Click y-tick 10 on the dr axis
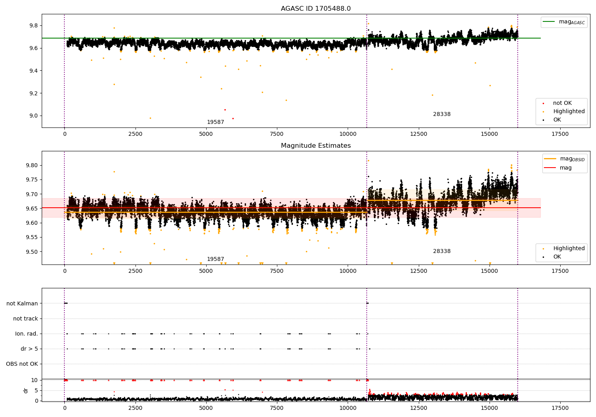Image resolution: width=596 pixels, height=417 pixels. tap(35, 380)
